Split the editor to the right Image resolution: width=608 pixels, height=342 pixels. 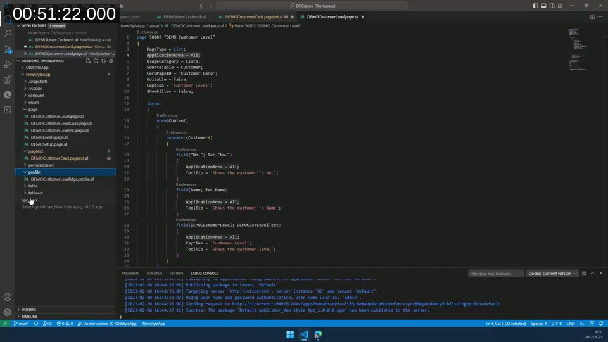point(593,16)
